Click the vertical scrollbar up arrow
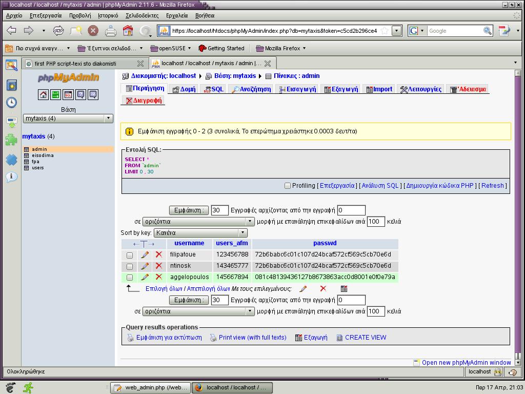 [518, 73]
